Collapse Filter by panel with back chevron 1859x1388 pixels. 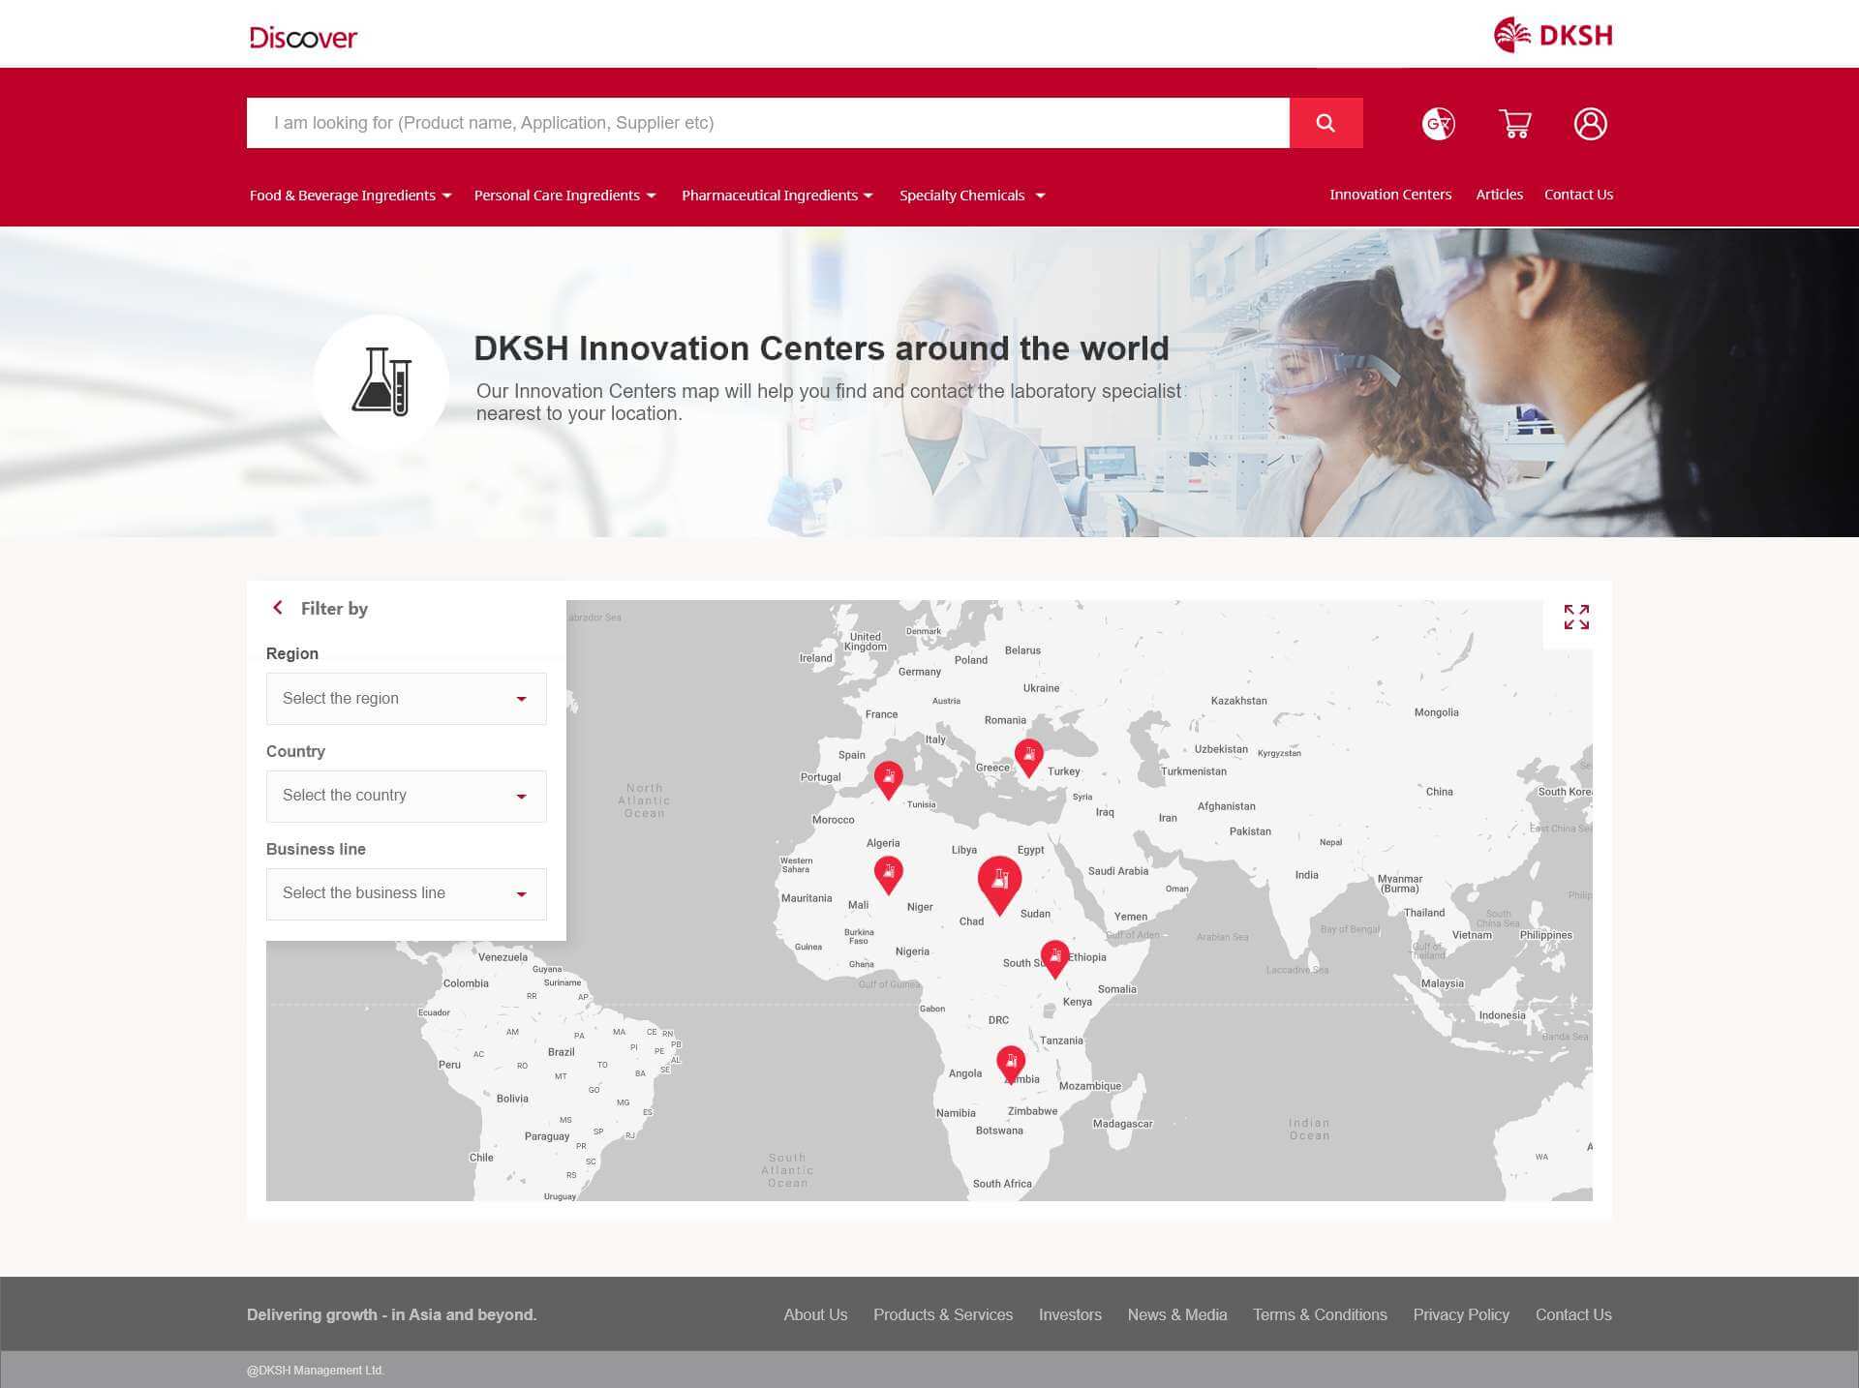pyautogui.click(x=278, y=608)
